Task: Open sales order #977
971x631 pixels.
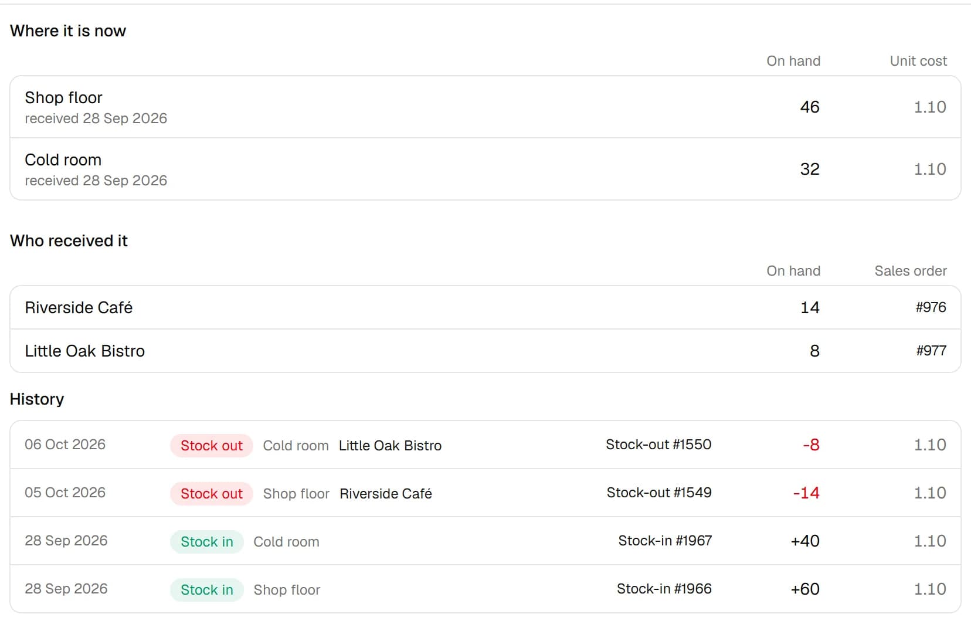Action: 931,351
